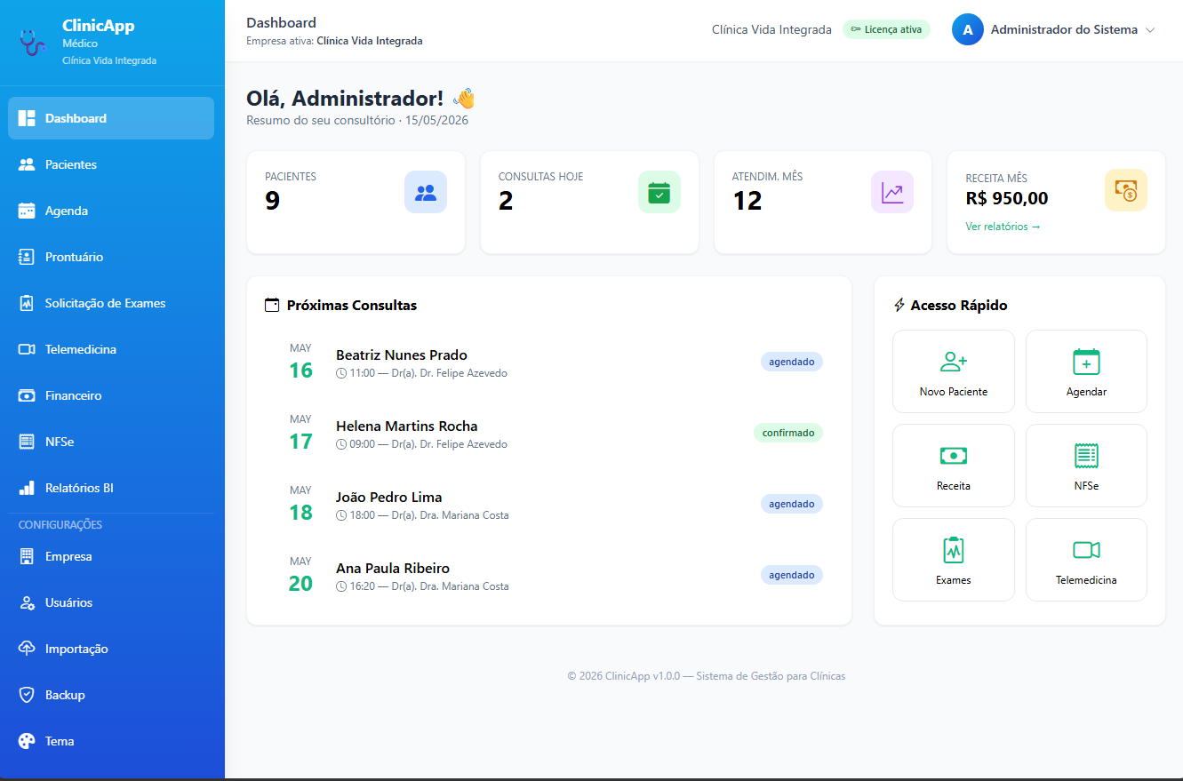Expand the Administrador do Sistema user menu chevron
1183x781 pixels.
tap(1150, 30)
